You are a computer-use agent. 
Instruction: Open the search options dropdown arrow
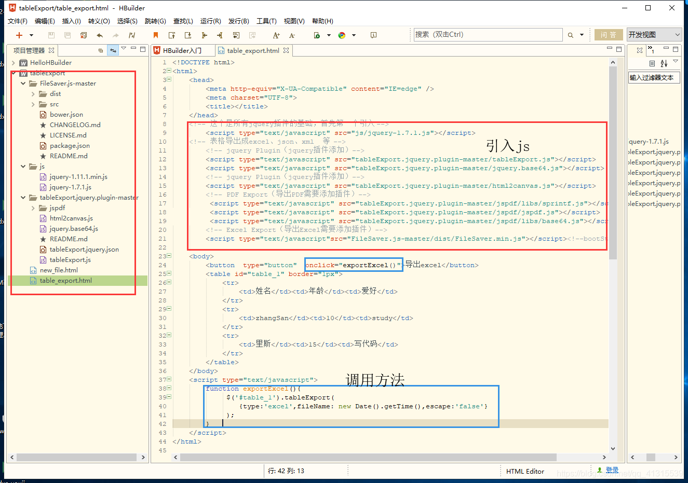(x=582, y=35)
